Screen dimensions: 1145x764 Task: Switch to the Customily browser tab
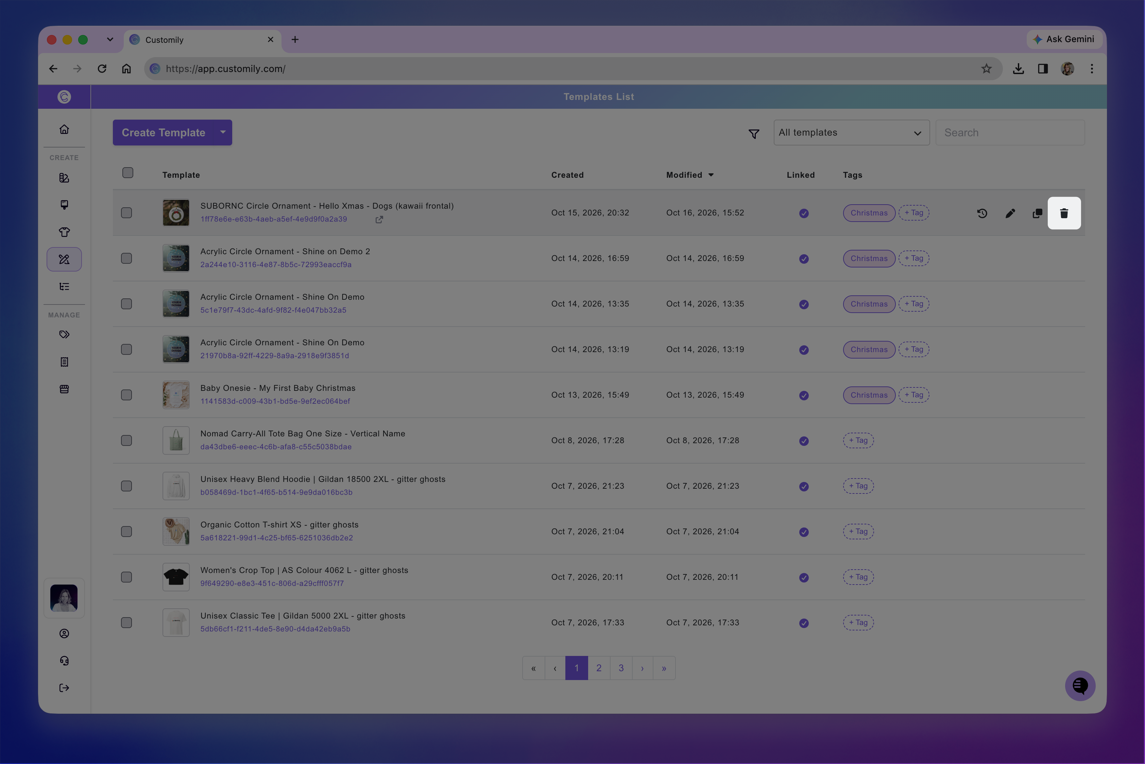[x=202, y=40]
